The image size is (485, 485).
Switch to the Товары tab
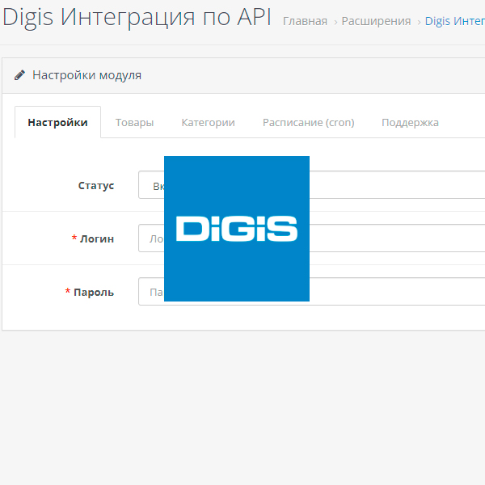(134, 122)
